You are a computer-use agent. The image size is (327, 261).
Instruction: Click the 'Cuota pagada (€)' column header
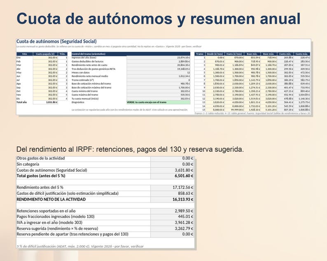point(45,54)
